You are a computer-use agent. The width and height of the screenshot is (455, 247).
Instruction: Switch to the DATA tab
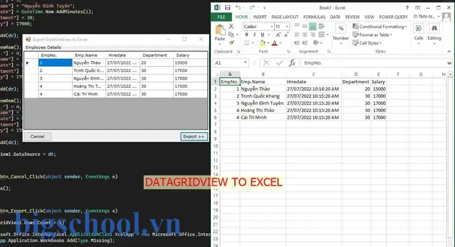335,17
